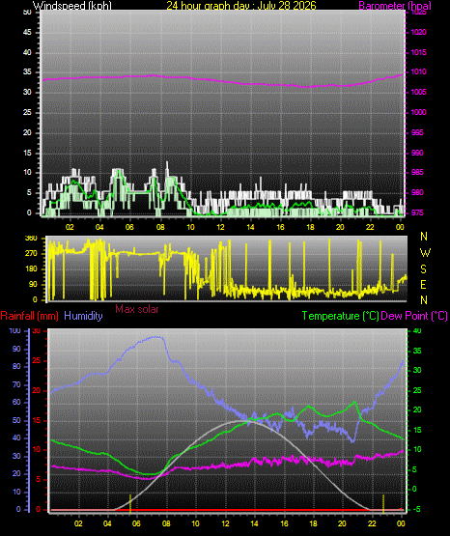The height and width of the screenshot is (536, 450).
Task: Click the '975' barometer axis value
Action: [417, 212]
